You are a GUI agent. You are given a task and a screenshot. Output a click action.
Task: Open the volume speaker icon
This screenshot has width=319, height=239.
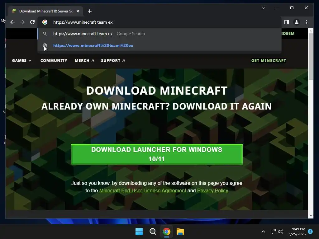281,232
